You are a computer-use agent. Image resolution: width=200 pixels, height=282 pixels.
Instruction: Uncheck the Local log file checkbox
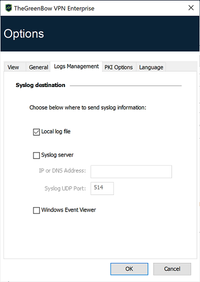click(36, 132)
